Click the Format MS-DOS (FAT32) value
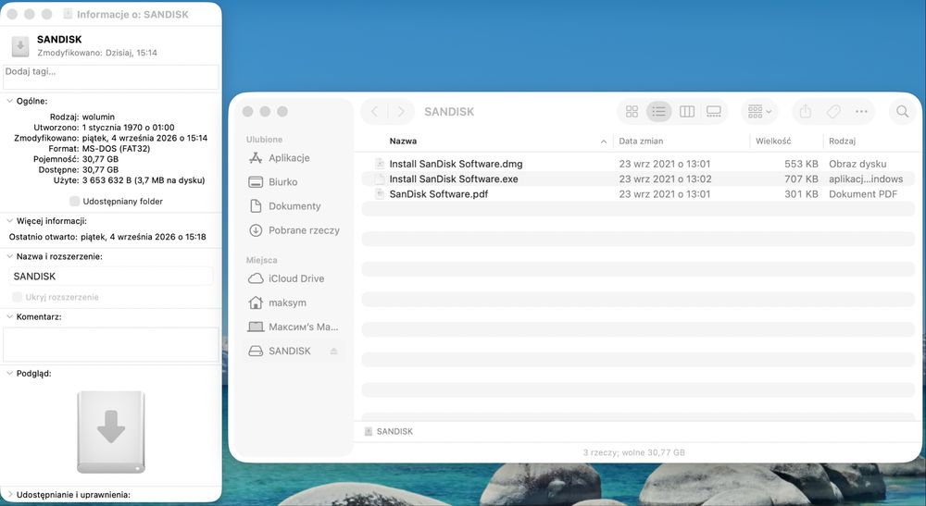 tap(116, 149)
